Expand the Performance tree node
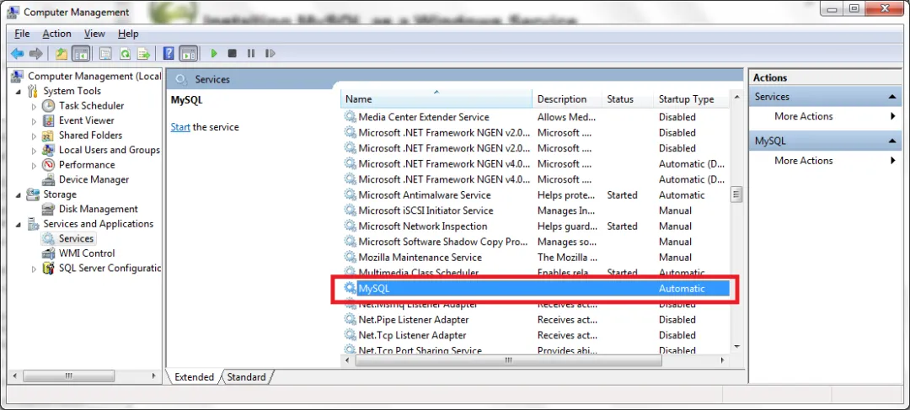This screenshot has height=410, width=910. pyautogui.click(x=35, y=165)
